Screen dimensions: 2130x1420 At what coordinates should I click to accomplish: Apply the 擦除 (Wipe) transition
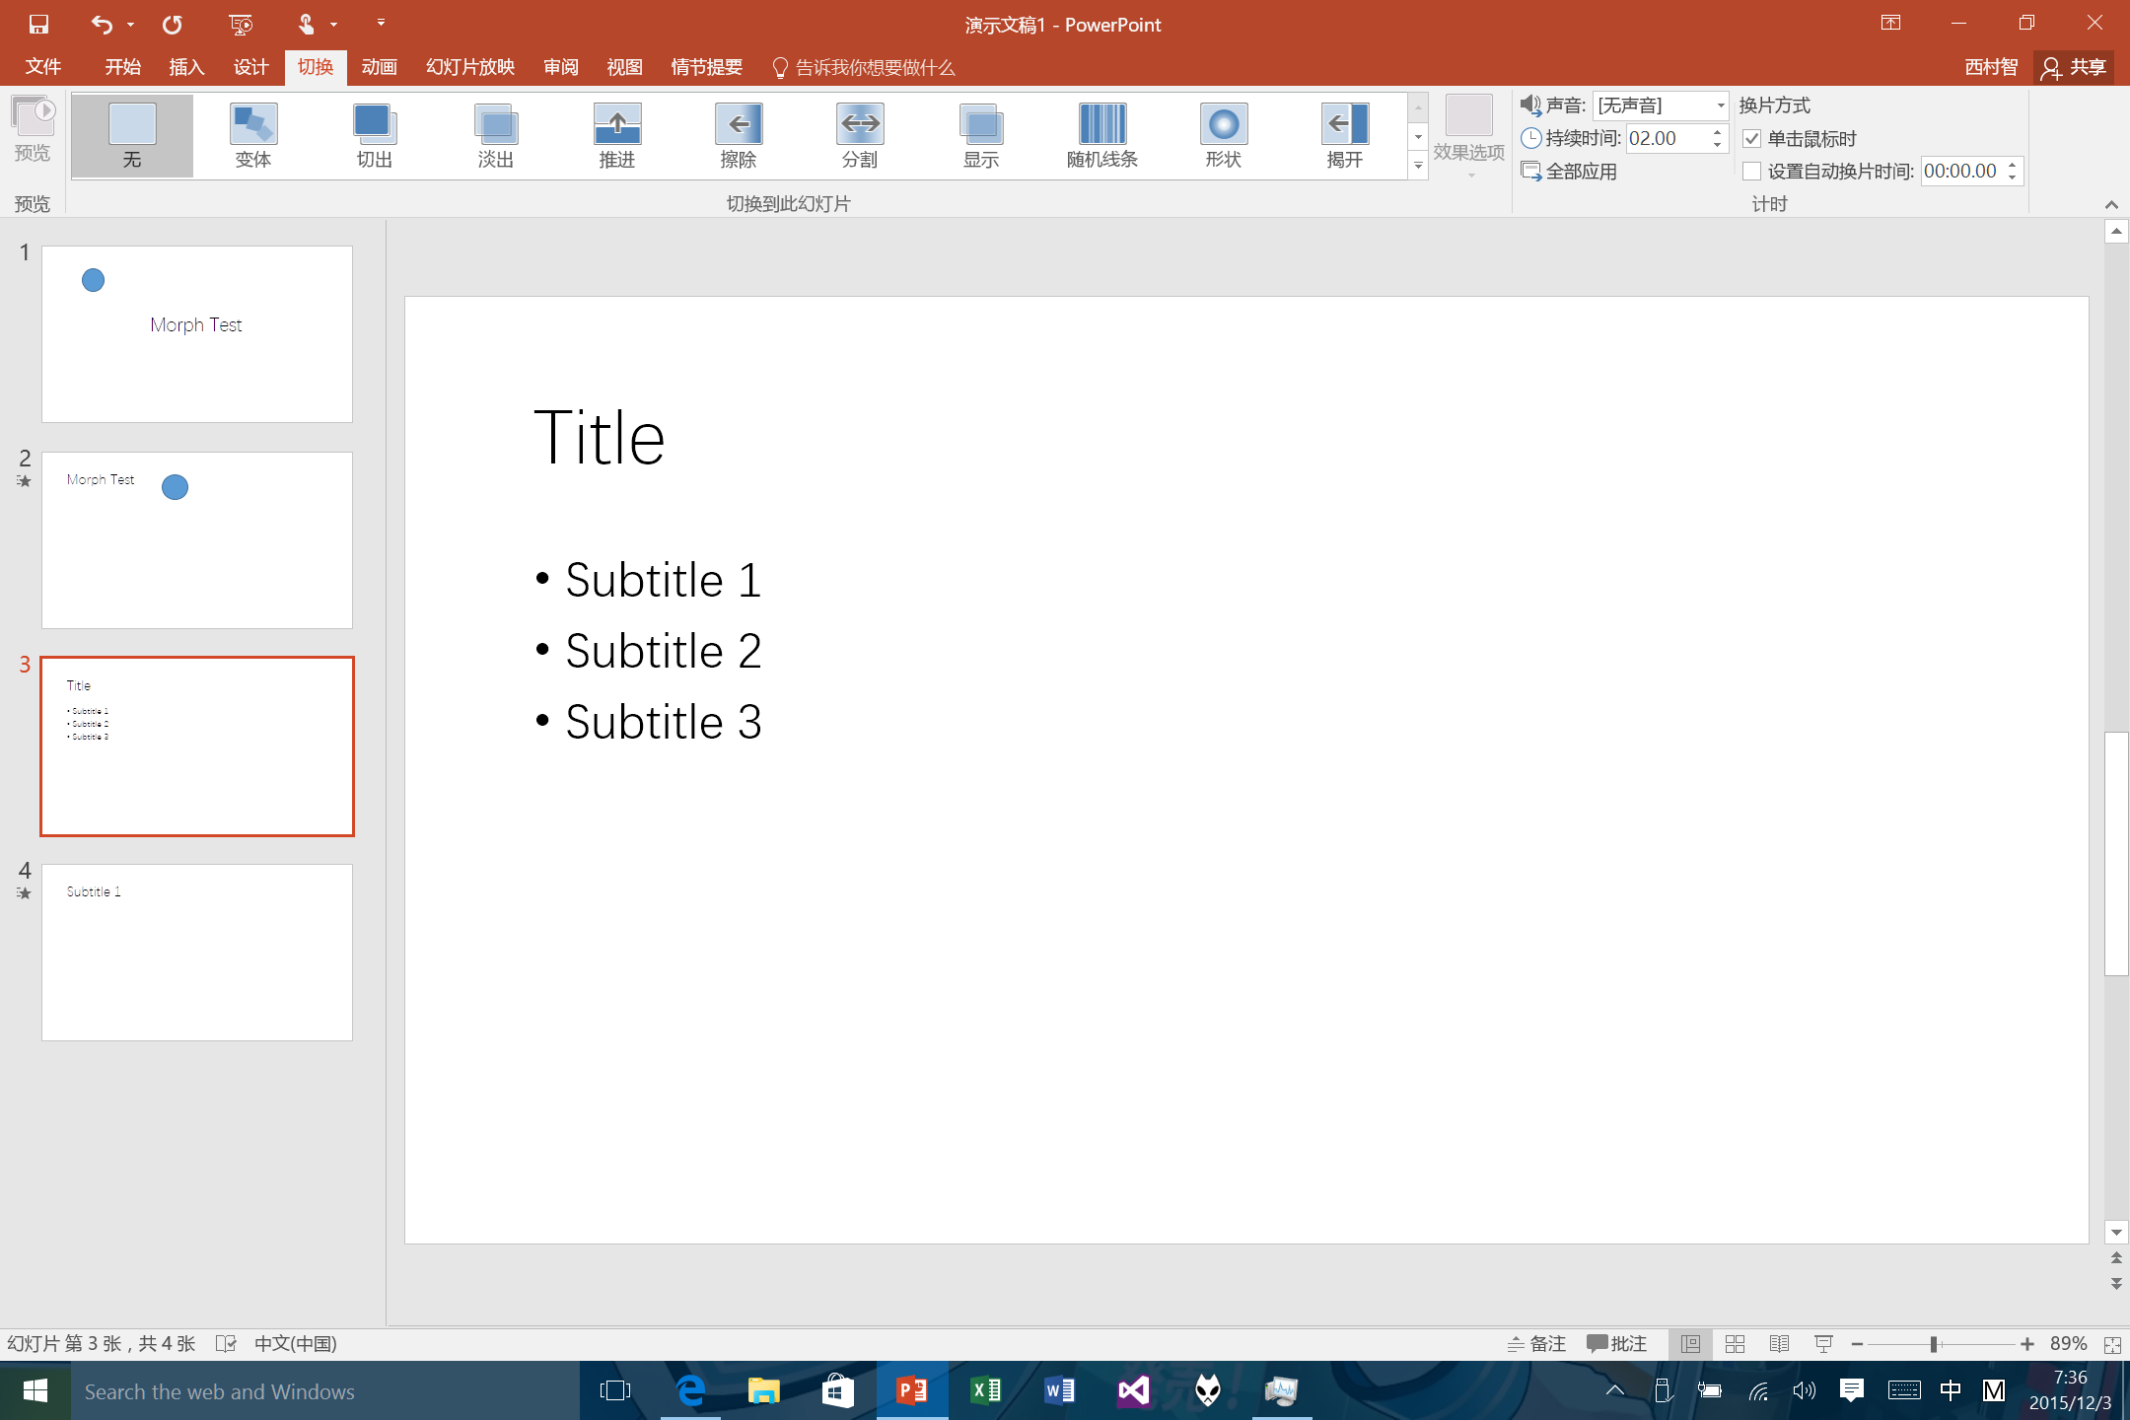pos(739,135)
